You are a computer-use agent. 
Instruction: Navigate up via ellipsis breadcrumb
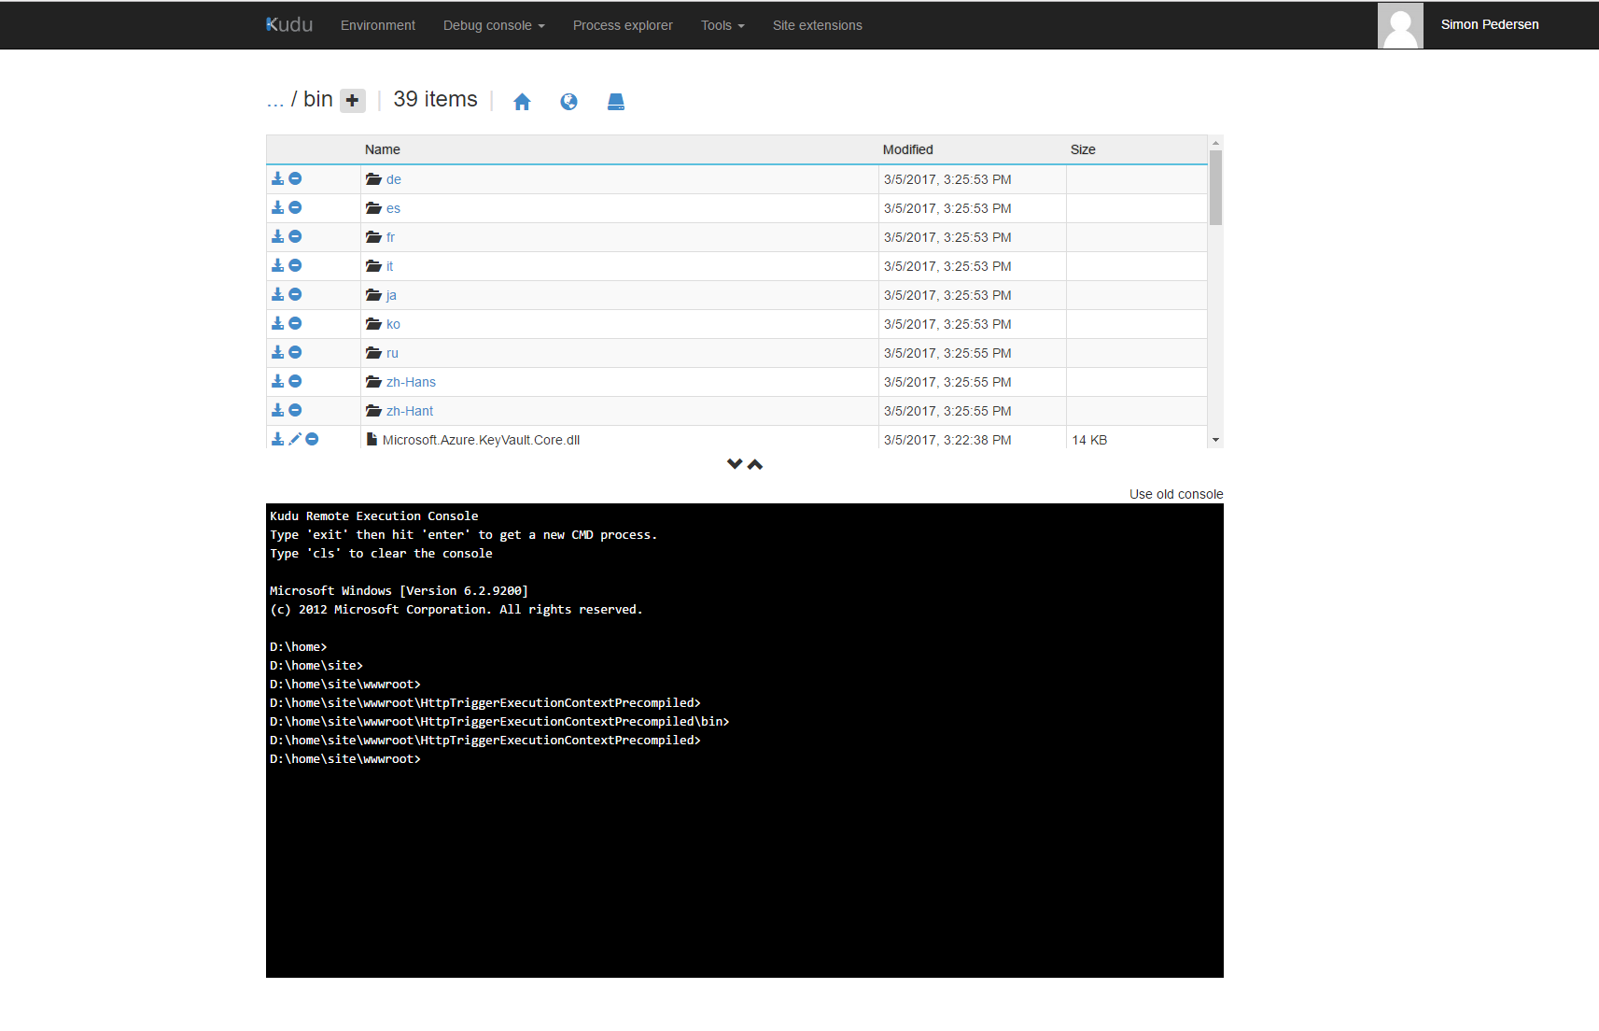[275, 100]
